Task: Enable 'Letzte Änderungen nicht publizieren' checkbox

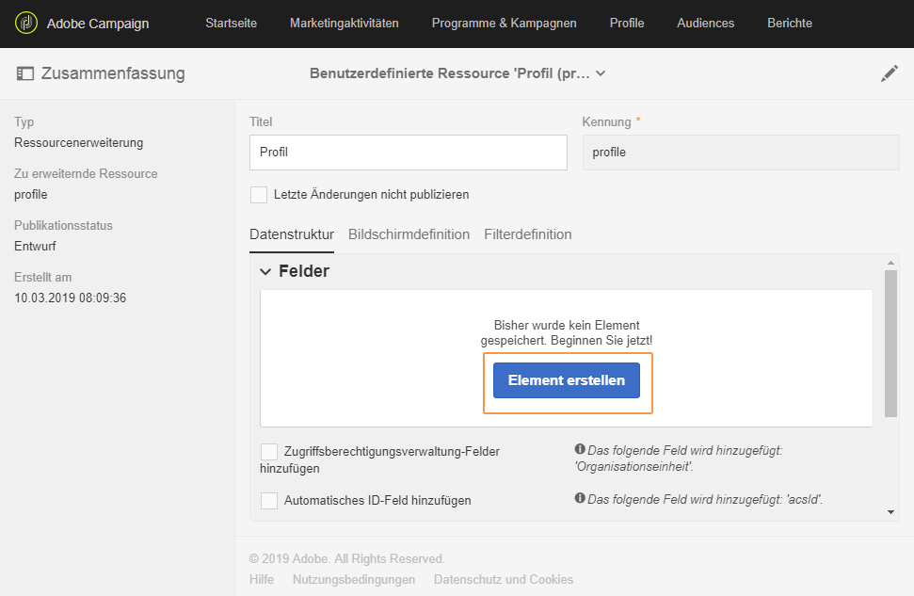Action: pos(259,195)
